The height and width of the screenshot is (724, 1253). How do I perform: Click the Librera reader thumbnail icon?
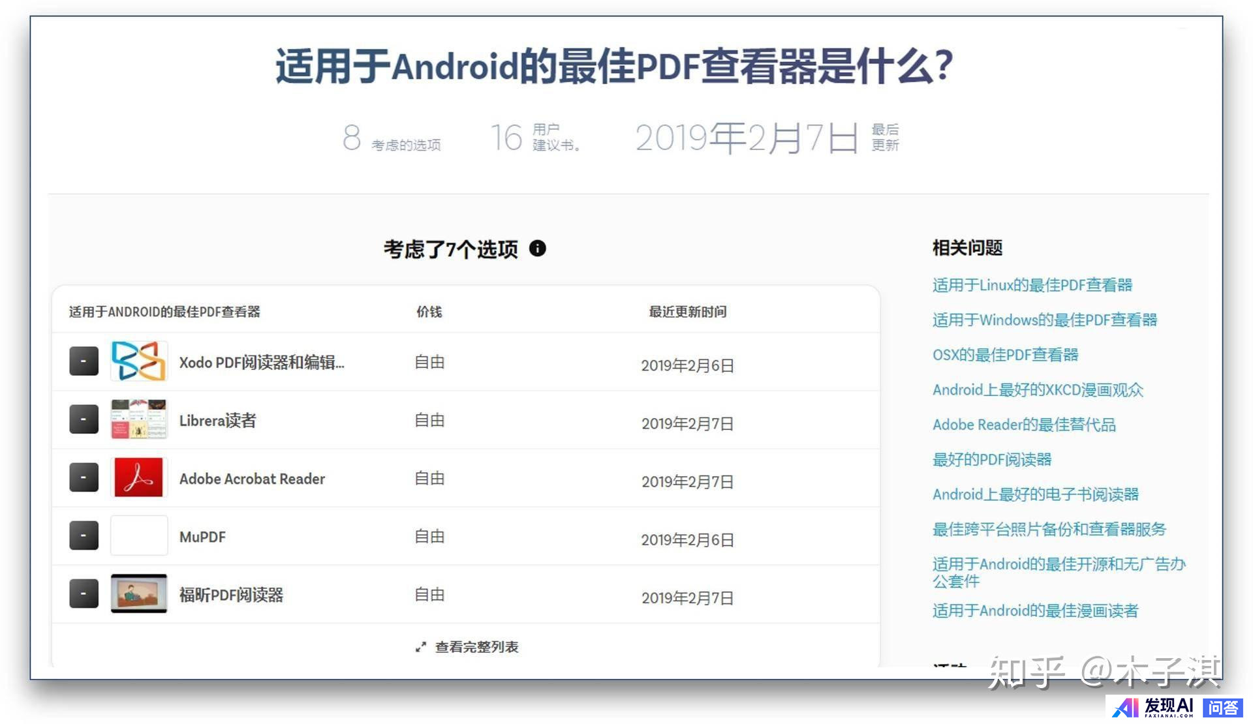[x=138, y=419]
